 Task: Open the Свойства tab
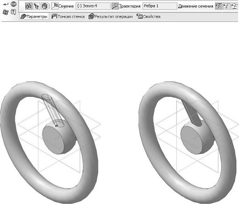[x=149, y=16]
